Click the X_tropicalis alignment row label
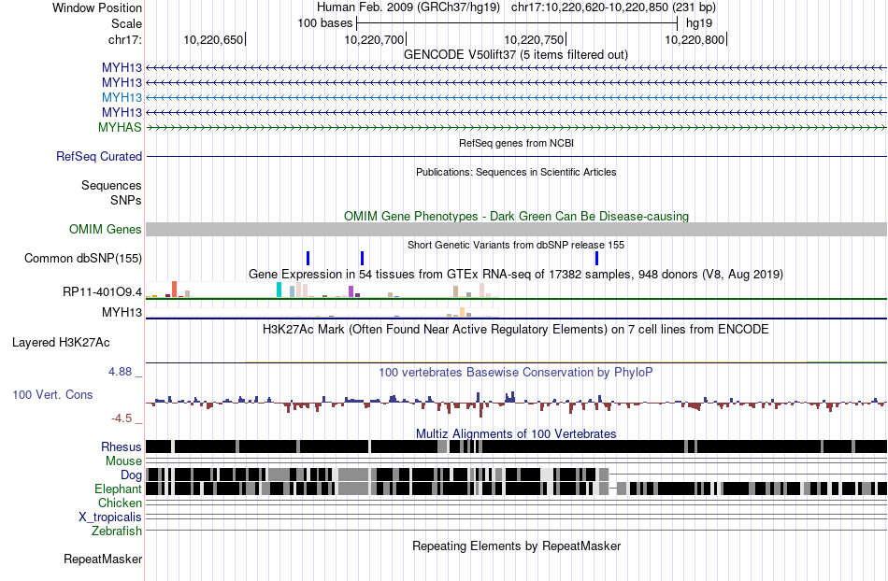 click(110, 517)
